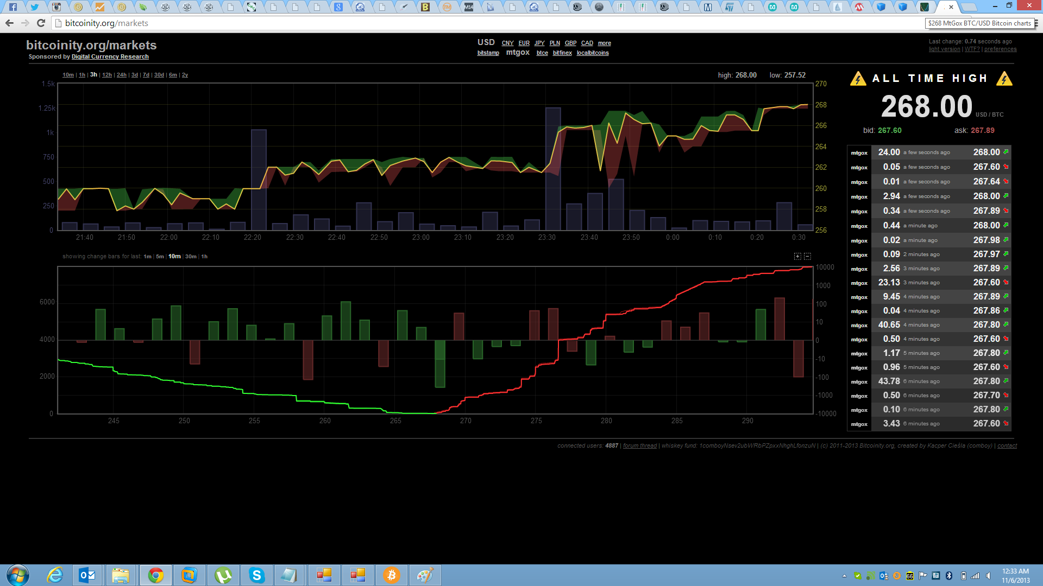Open Paint from the taskbar
Image resolution: width=1043 pixels, height=586 pixels.
[425, 575]
